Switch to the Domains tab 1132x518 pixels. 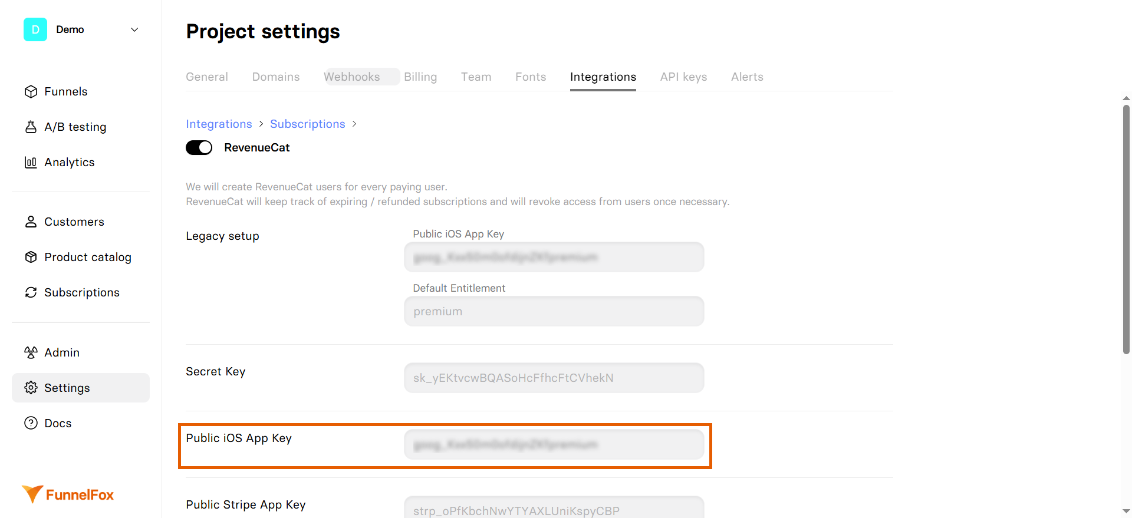[276, 77]
